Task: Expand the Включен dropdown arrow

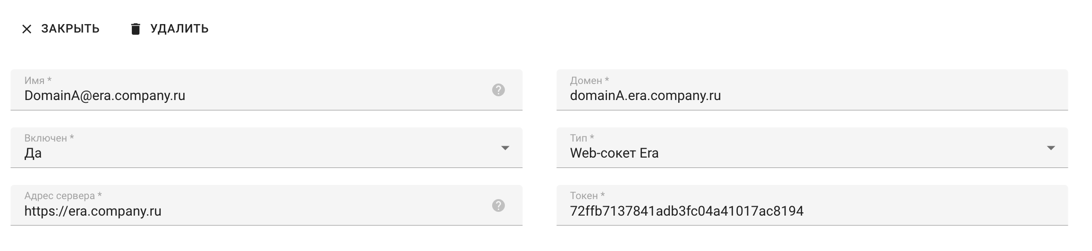Action: point(505,148)
